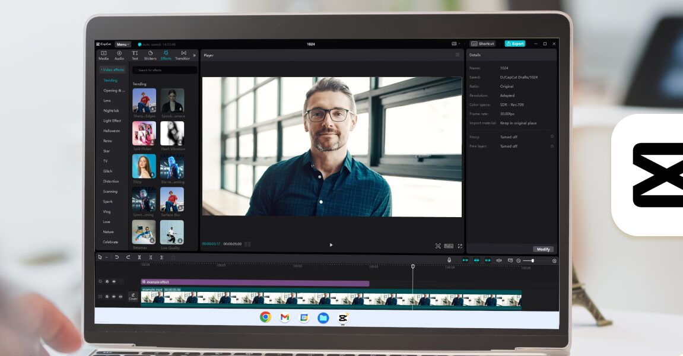Click the Redo arrow in timeline toolbar
The image size is (683, 356).
[x=128, y=257]
